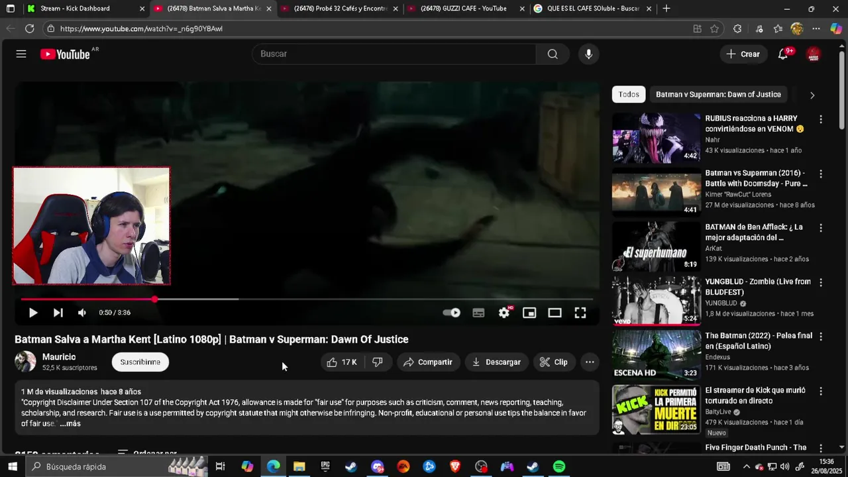The width and height of the screenshot is (848, 477).
Task: Click the Descargar download button
Action: coord(496,362)
